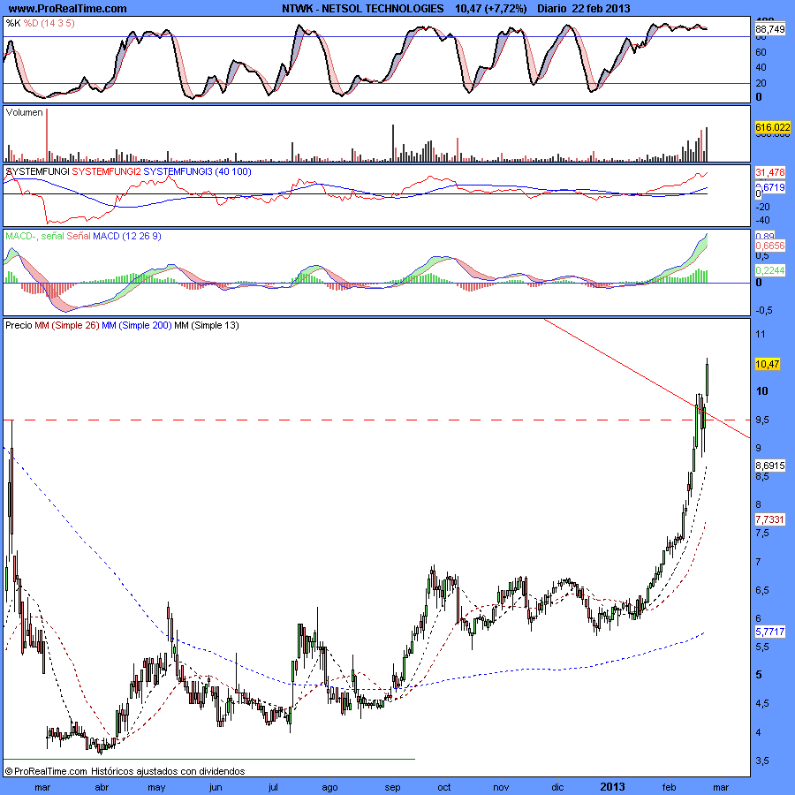Click the sep month marker on the time axis
This screenshot has width=795, height=795.
392,787
